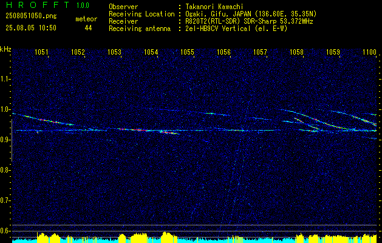
Task: Click the version number 1.0.0
Action: coord(83,5)
